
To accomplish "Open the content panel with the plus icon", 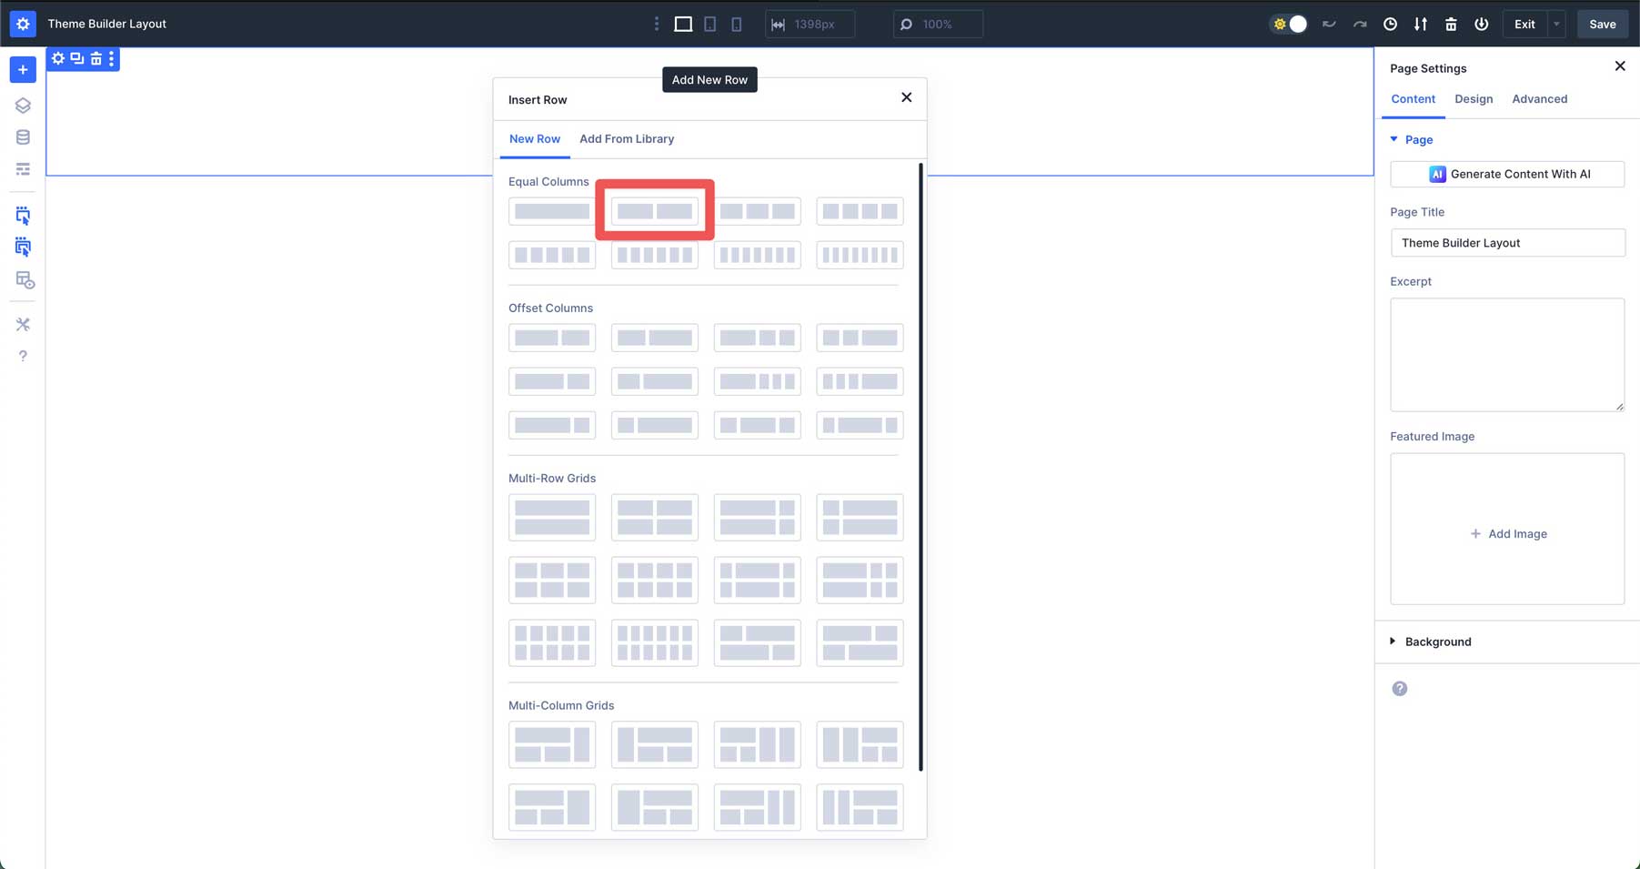I will (x=22, y=69).
